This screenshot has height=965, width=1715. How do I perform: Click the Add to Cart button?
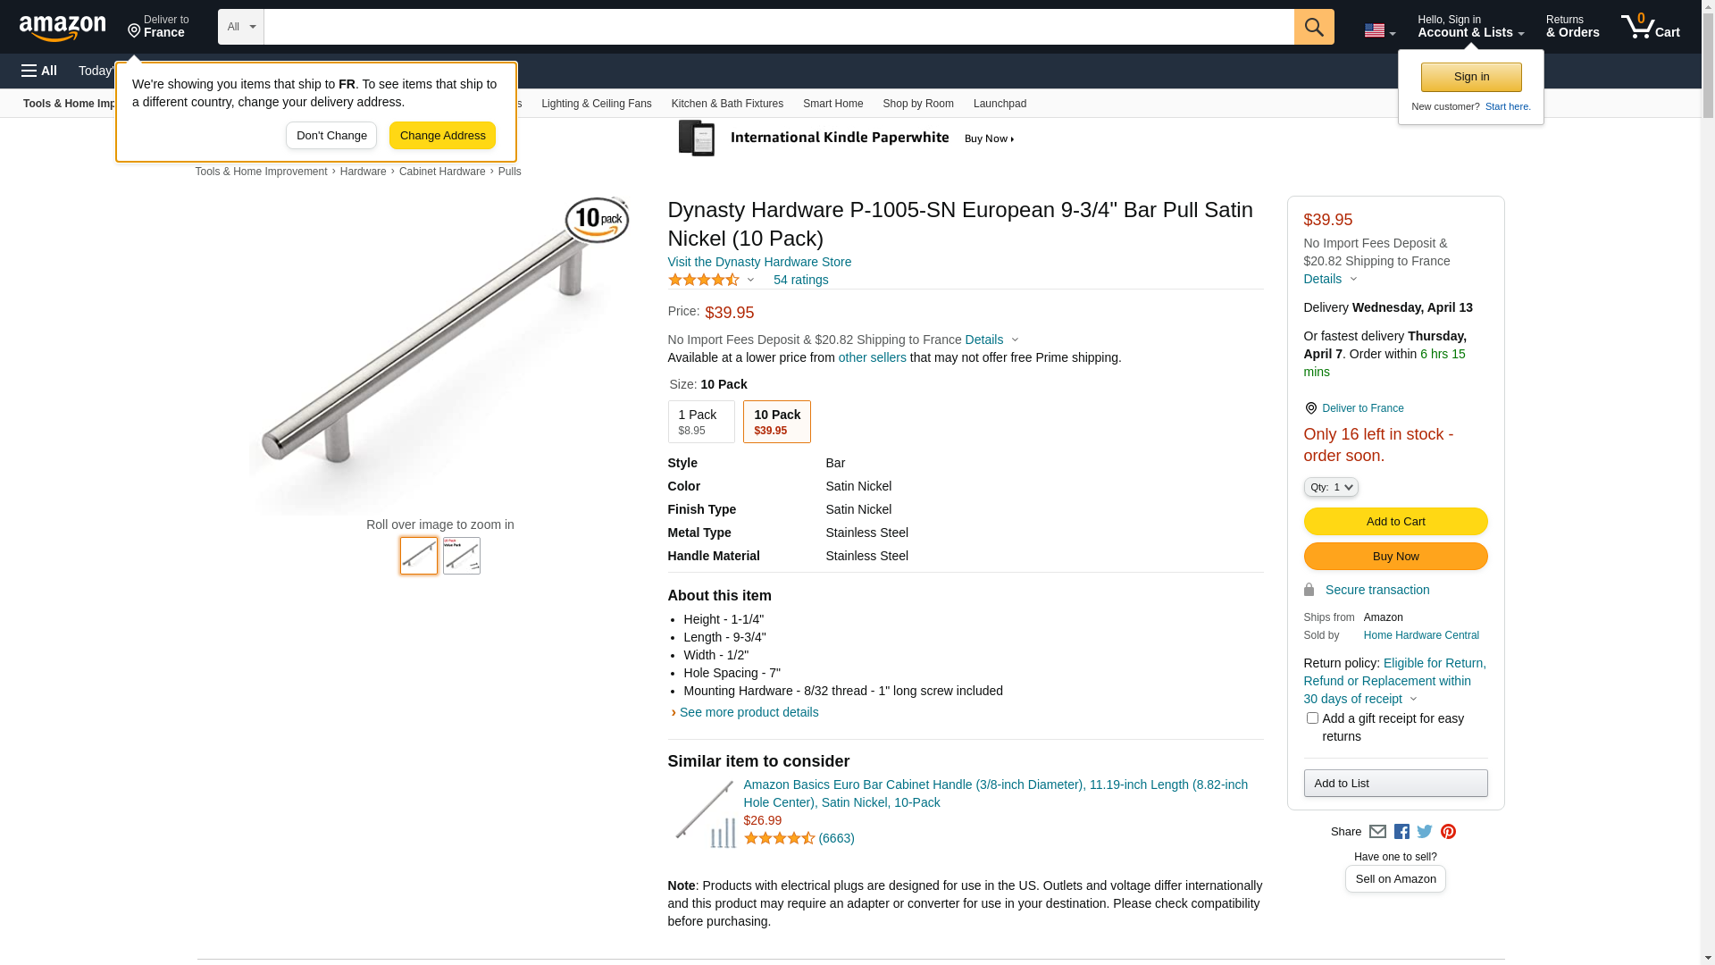[x=1395, y=522]
